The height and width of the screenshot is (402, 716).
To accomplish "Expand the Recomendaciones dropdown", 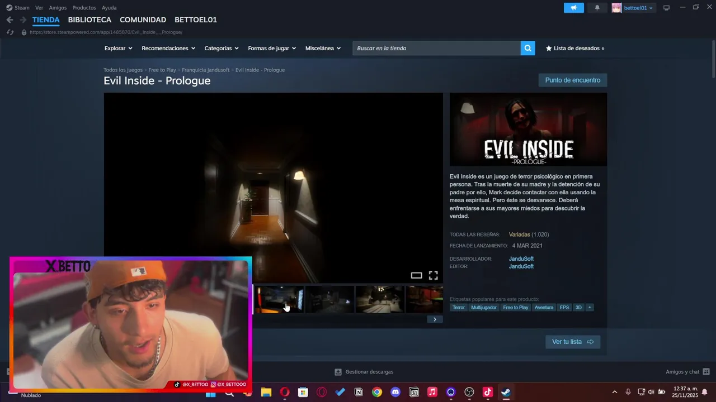I will [168, 49].
